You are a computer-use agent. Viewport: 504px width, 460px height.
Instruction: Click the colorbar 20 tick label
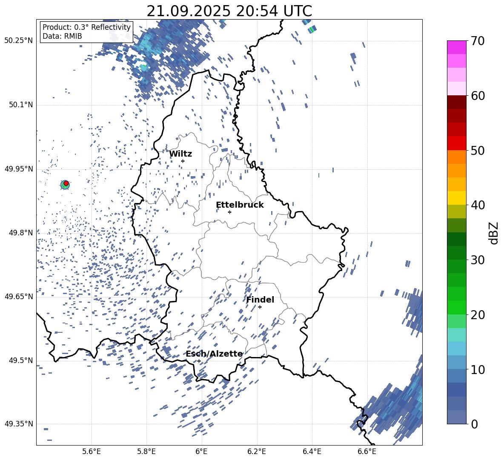(478, 315)
